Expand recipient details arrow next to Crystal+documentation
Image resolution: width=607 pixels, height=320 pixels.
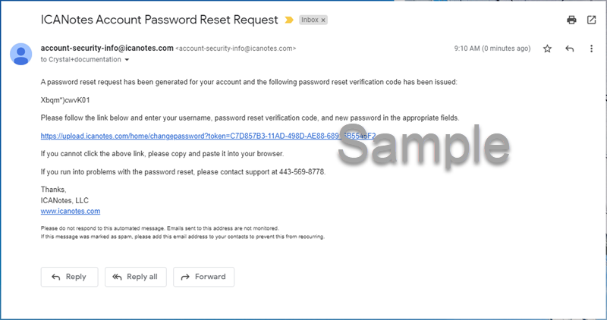click(127, 59)
